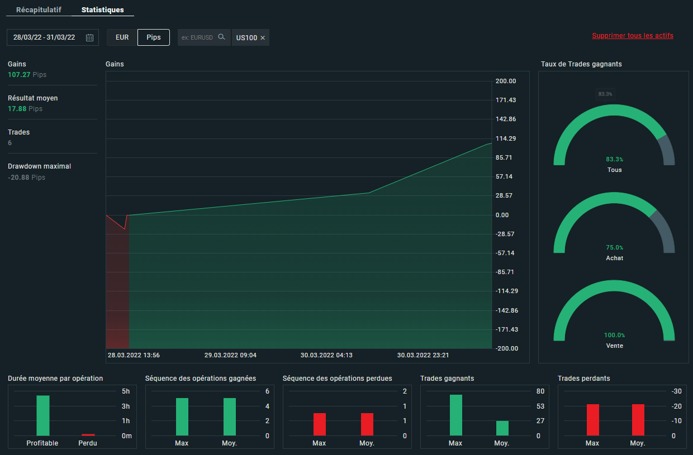Select the Statistiques tab
Image resolution: width=693 pixels, height=455 pixels.
point(103,10)
